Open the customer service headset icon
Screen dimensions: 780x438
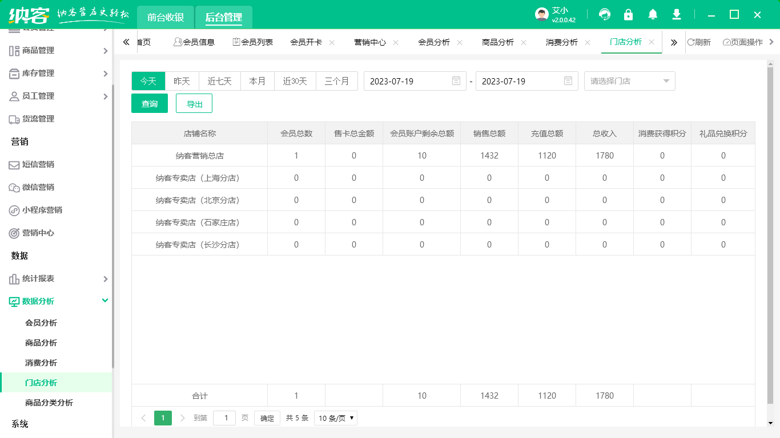click(604, 14)
